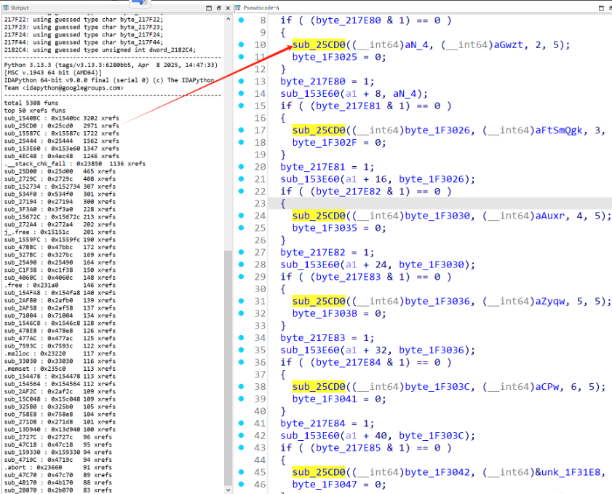Click breakpoint dot beside line 42
Viewport: 612px width, 494px height.
tap(241, 436)
